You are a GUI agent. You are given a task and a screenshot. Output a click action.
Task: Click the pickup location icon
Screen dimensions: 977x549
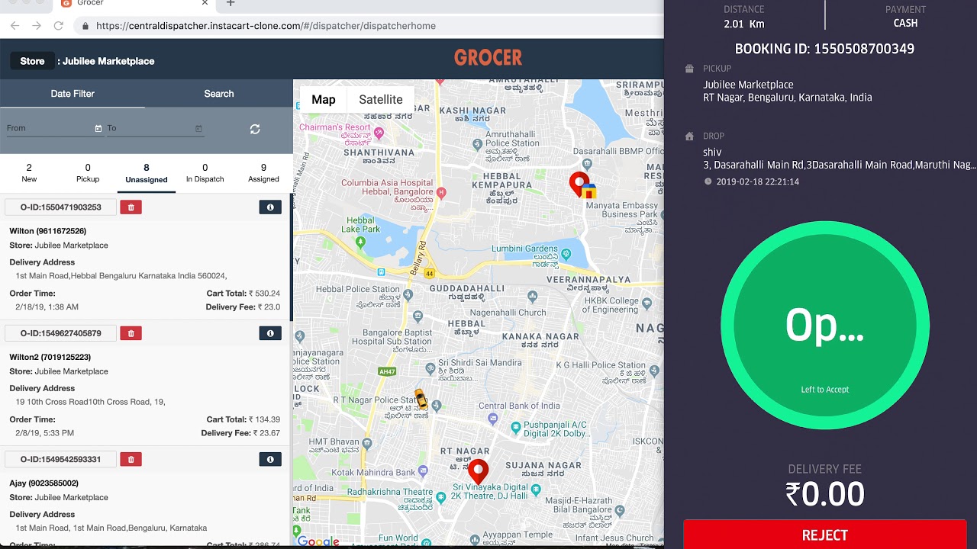689,69
